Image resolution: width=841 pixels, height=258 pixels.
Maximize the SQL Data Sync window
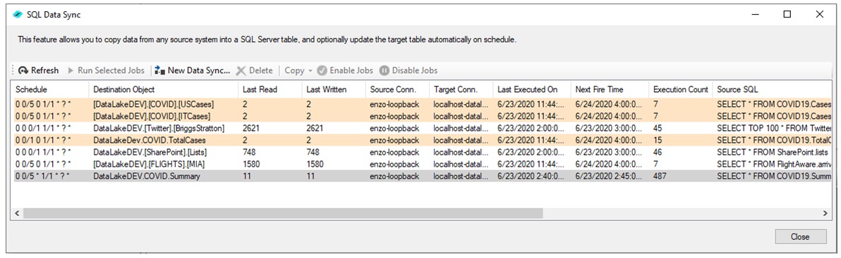[787, 15]
